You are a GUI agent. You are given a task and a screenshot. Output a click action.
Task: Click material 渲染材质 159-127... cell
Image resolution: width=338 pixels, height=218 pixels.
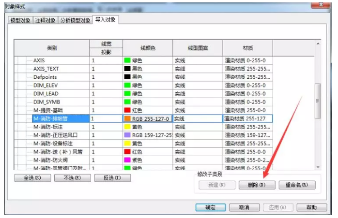tap(247, 135)
